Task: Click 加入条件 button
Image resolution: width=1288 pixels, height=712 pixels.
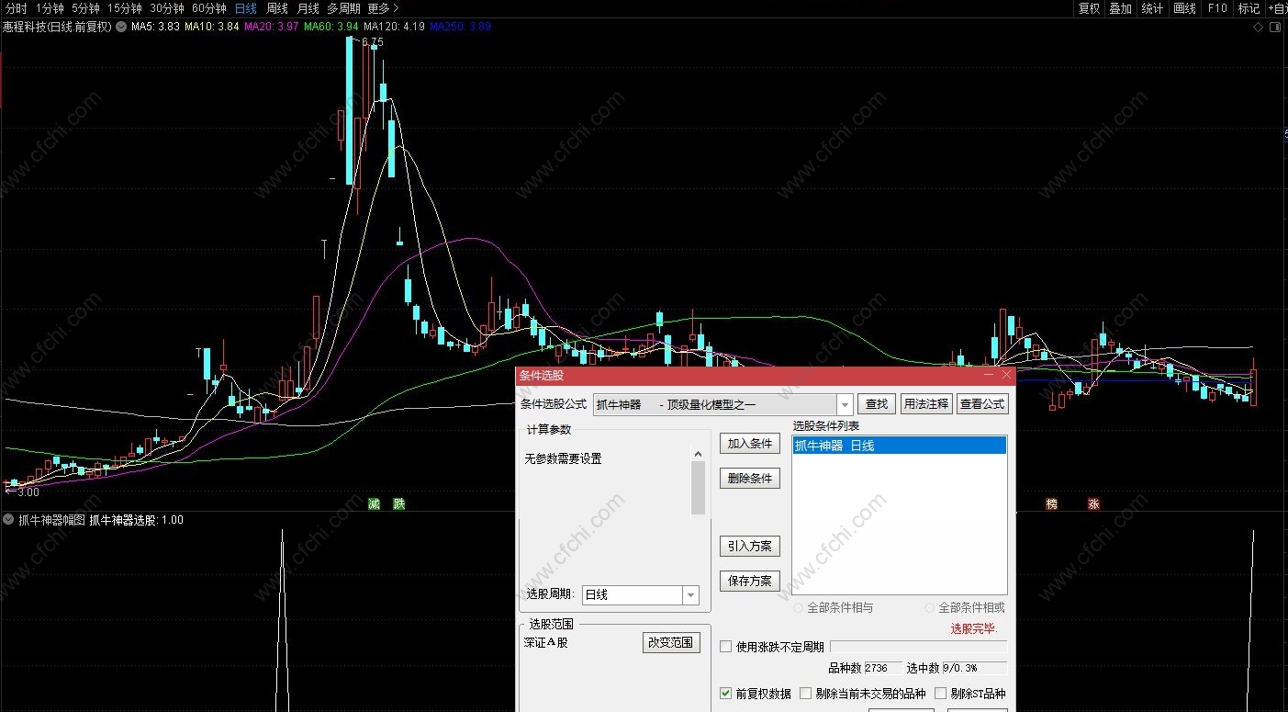Action: click(x=750, y=444)
